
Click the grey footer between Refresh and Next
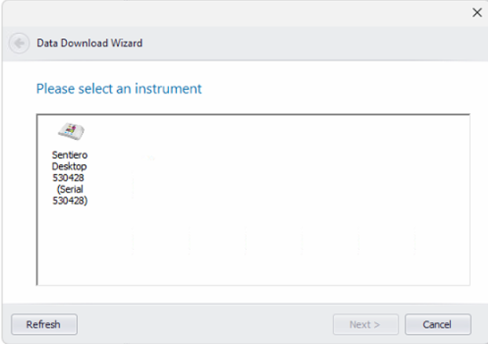tap(205, 324)
